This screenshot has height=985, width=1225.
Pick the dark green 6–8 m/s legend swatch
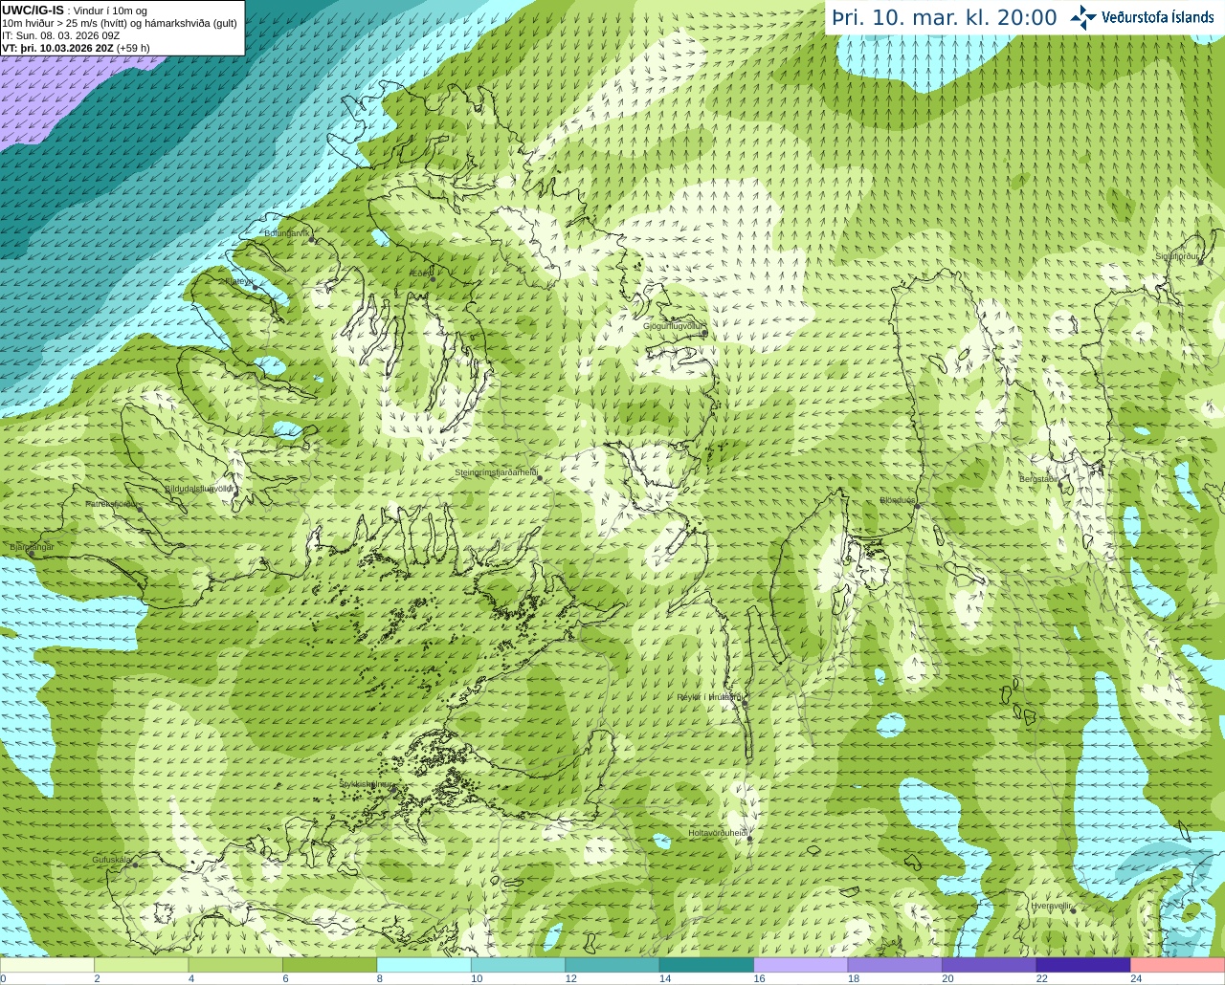tap(329, 965)
